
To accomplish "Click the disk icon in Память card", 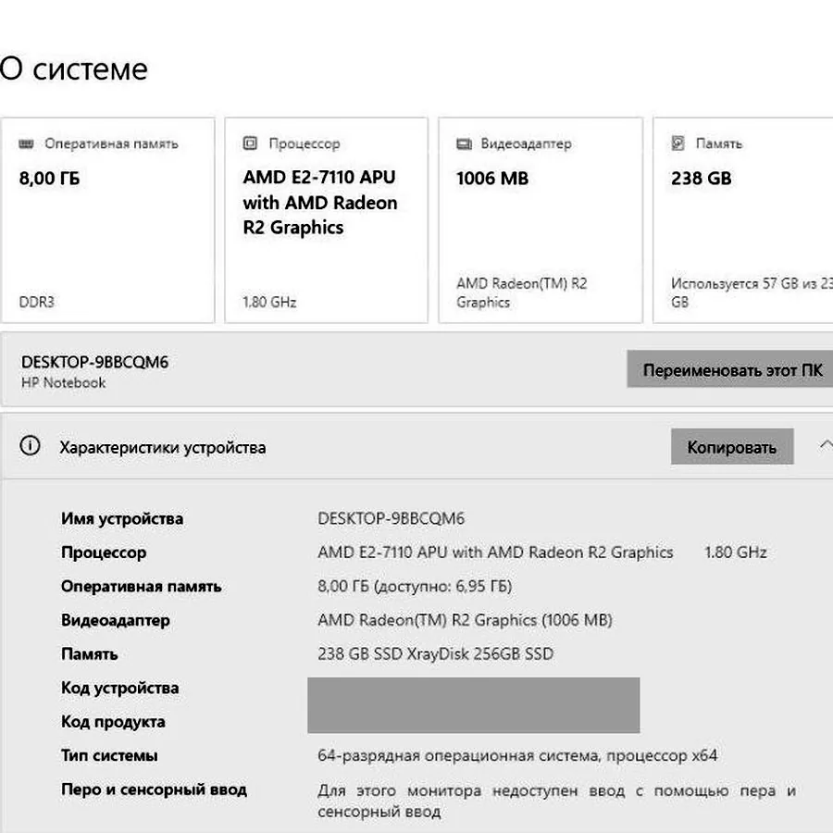I will click(678, 143).
